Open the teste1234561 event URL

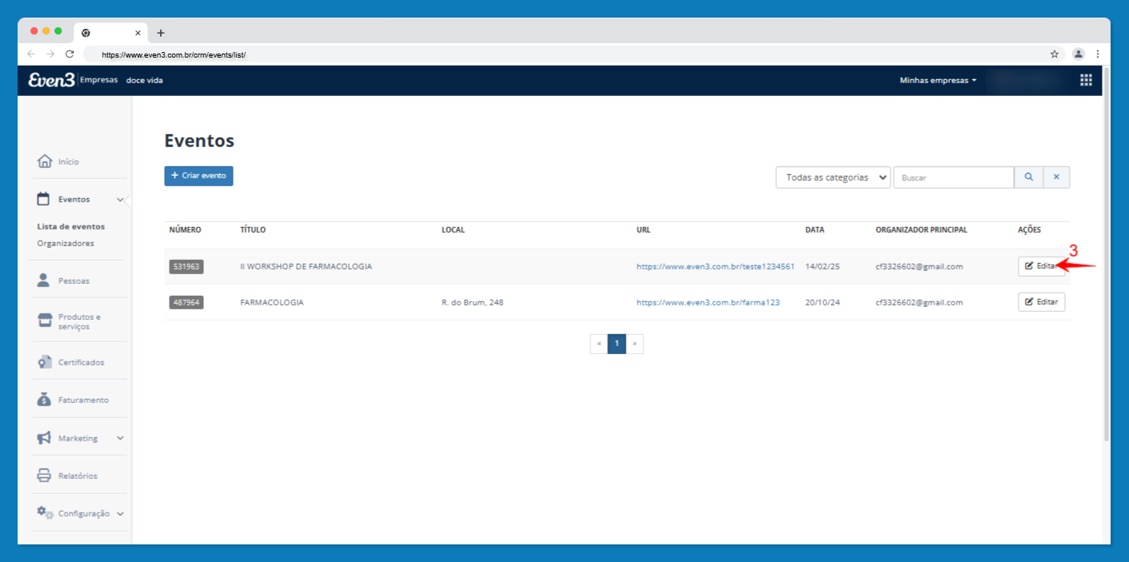click(715, 266)
